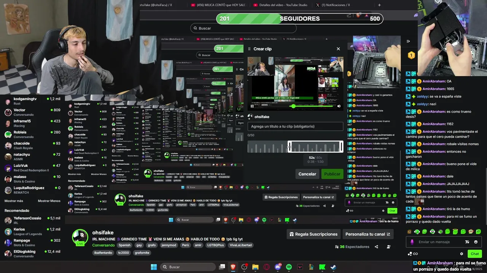Screen dimensions: 487x273
Task: Click the Crear clip drag handle icon
Action: click(x=250, y=49)
